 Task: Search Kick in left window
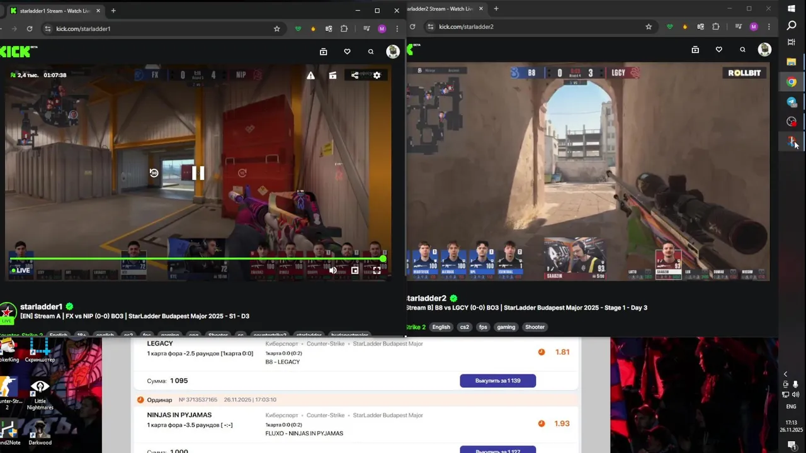[371, 52]
